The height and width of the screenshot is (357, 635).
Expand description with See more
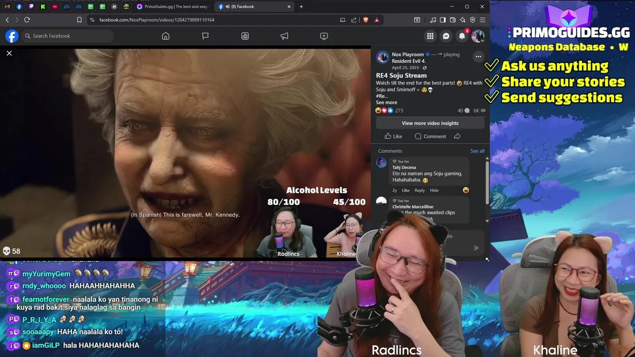[386, 103]
